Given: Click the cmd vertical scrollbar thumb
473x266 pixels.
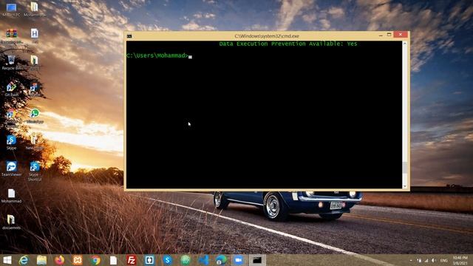Looking at the screenshot, I should [x=405, y=168].
